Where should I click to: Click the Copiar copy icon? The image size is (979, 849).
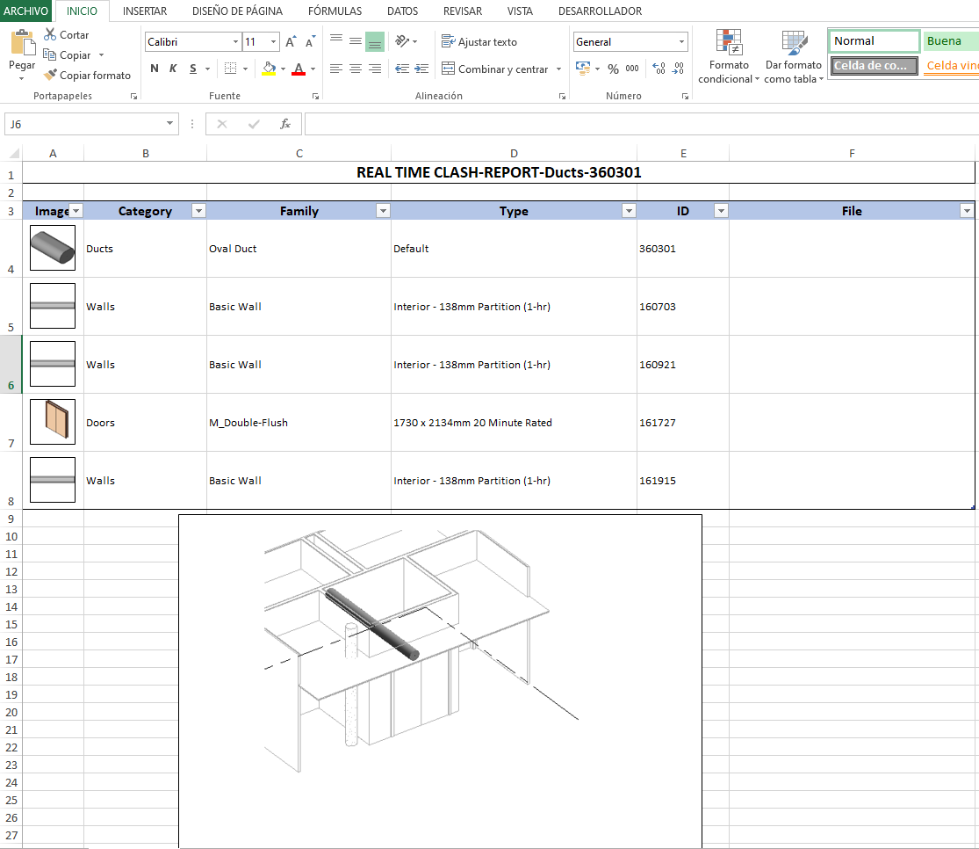pyautogui.click(x=50, y=55)
